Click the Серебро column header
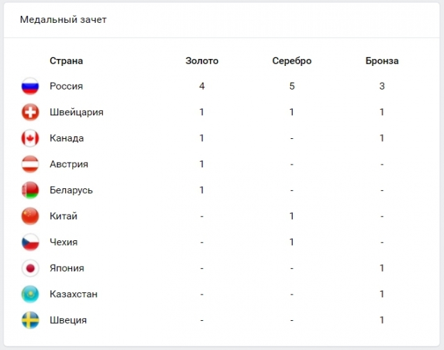Viewport: 444px width, 350px height. click(292, 60)
